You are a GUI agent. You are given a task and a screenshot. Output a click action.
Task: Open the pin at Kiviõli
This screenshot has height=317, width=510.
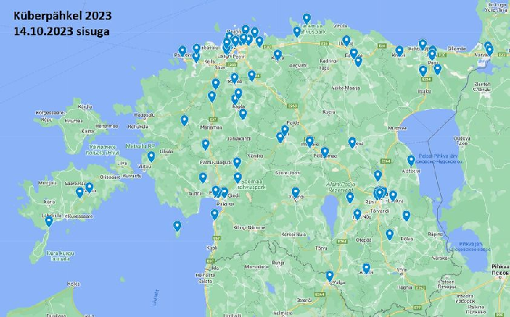399,50
